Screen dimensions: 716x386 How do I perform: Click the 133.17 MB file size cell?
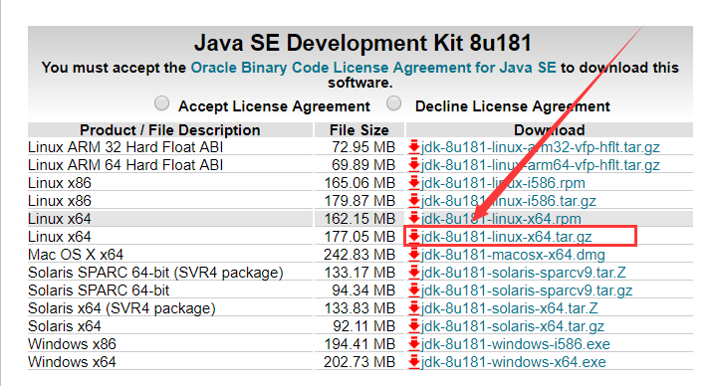[x=359, y=273]
